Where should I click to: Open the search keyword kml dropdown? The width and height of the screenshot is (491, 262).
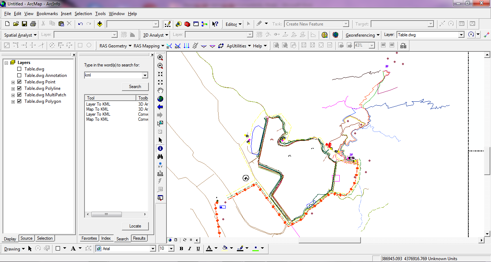[x=145, y=75]
